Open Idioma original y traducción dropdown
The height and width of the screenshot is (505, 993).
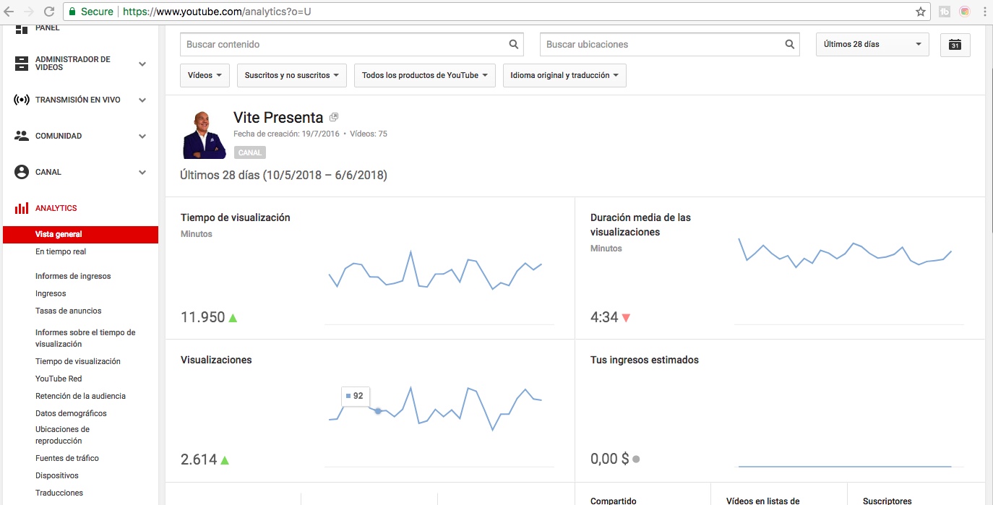[x=564, y=75]
